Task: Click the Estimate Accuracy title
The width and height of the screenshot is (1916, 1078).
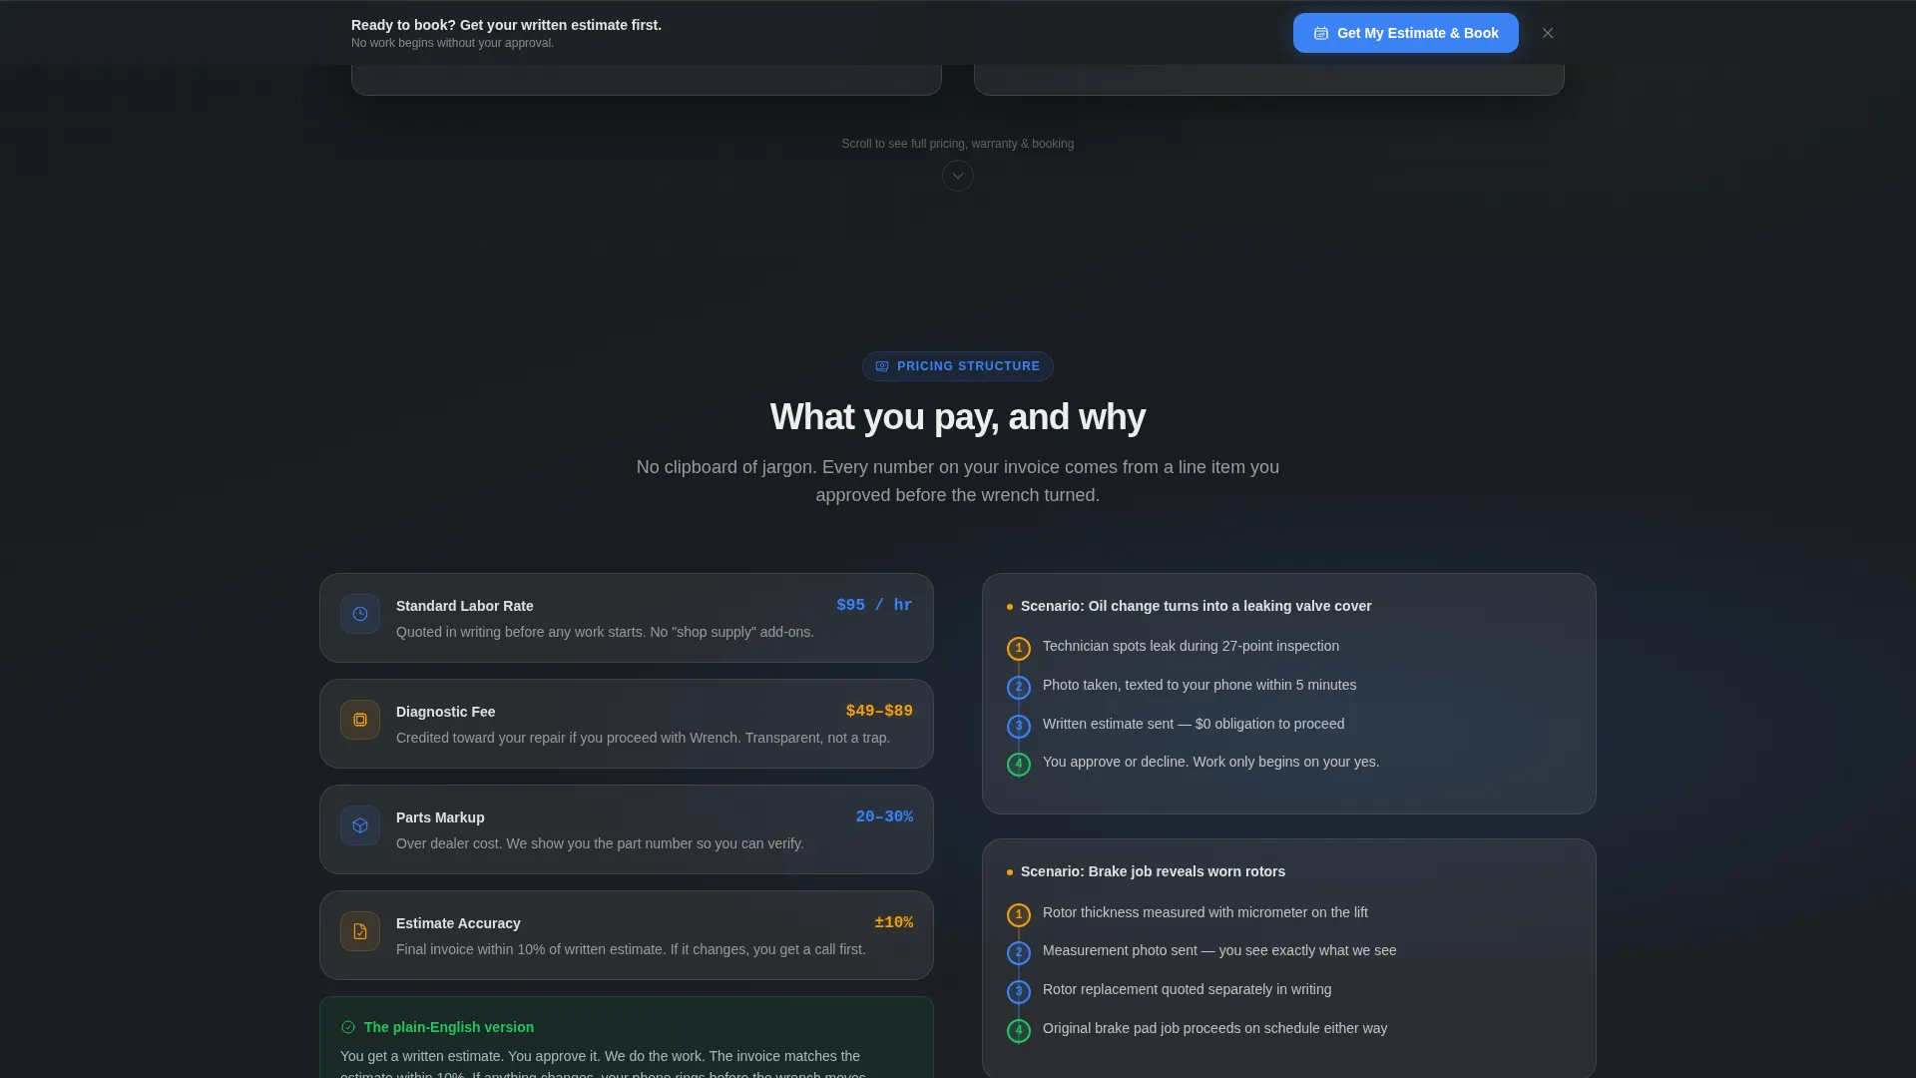Action: [x=458, y=923]
